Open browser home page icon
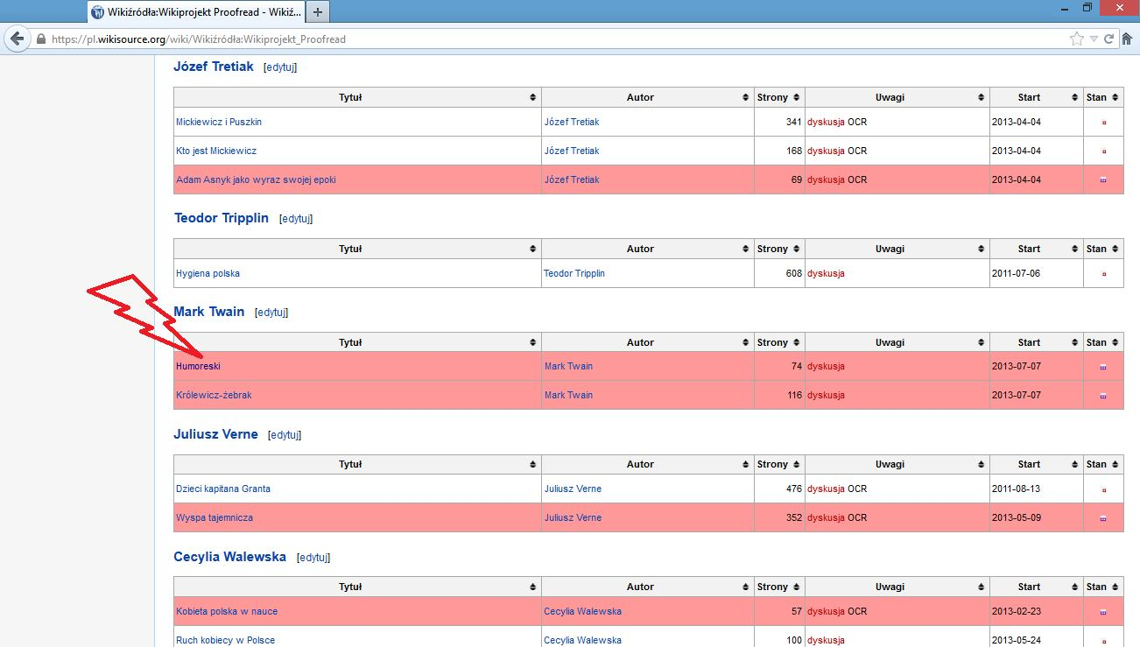This screenshot has height=647, width=1140. pyautogui.click(x=1128, y=39)
